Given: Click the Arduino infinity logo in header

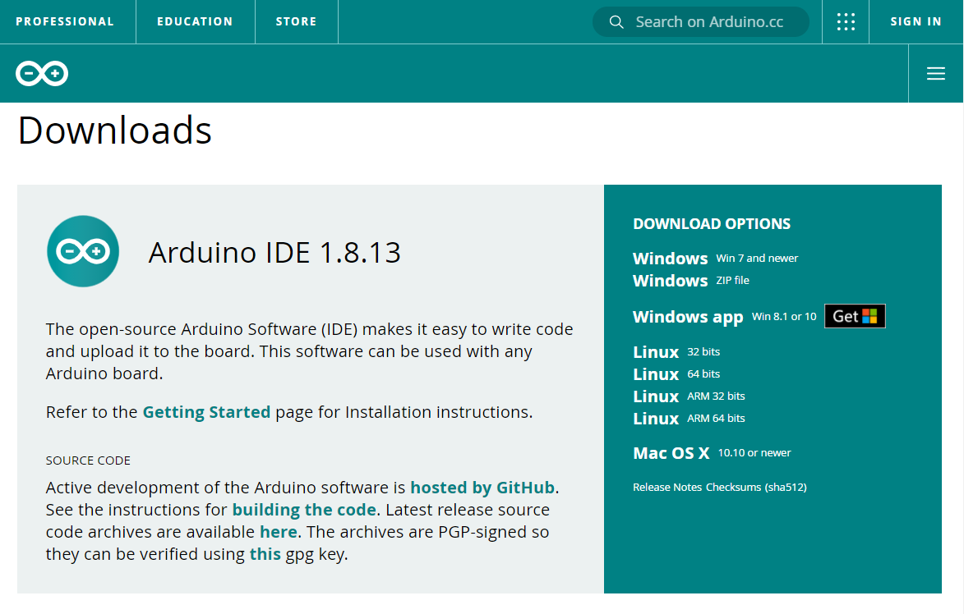Looking at the screenshot, I should (x=42, y=74).
